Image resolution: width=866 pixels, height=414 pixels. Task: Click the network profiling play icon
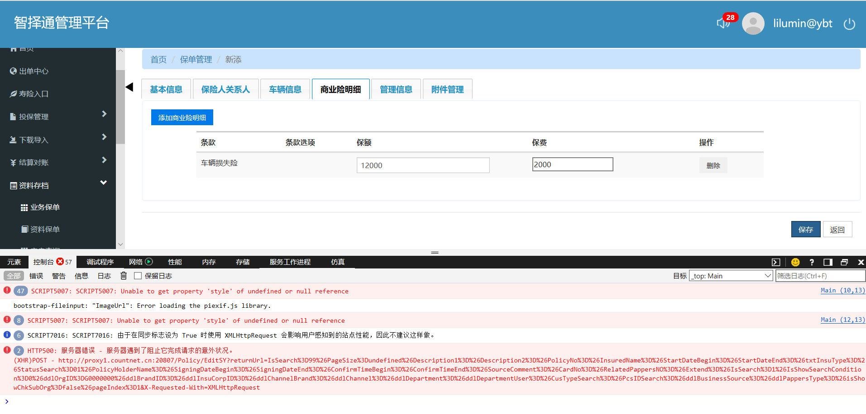pyautogui.click(x=149, y=262)
